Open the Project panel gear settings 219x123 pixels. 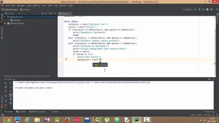[x=51, y=14]
